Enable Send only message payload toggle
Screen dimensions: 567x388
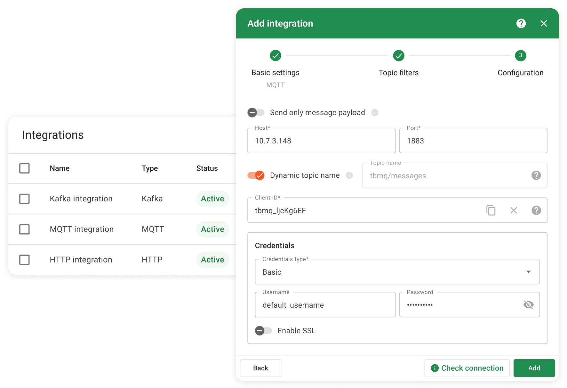(x=256, y=113)
